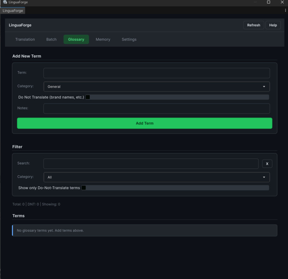Viewport: 288px width, 279px height.
Task: Open the Category dropdown showing General
Action: 156,86
